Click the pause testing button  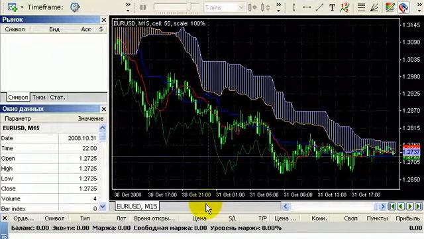pos(143,7)
